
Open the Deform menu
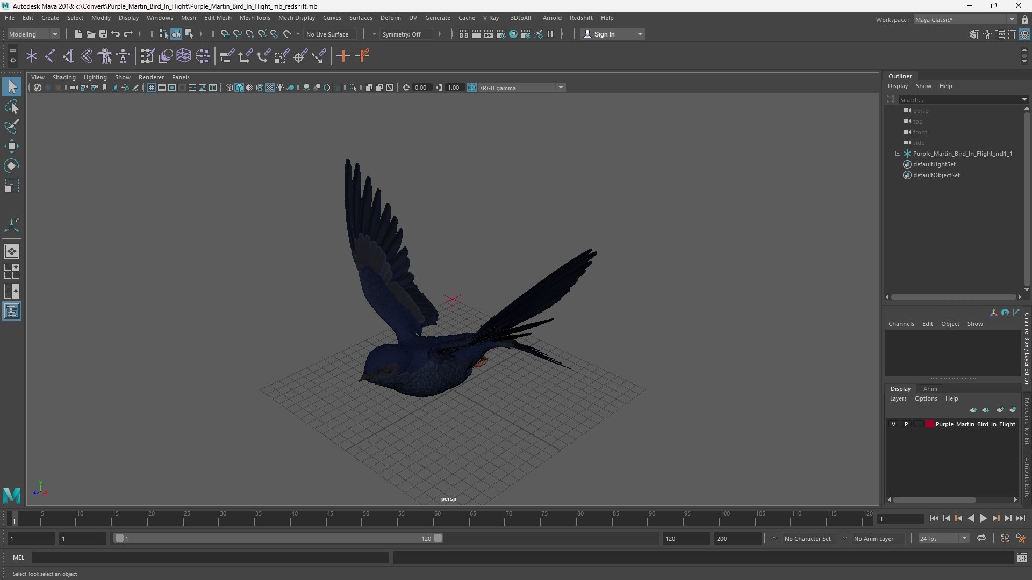coord(391,18)
